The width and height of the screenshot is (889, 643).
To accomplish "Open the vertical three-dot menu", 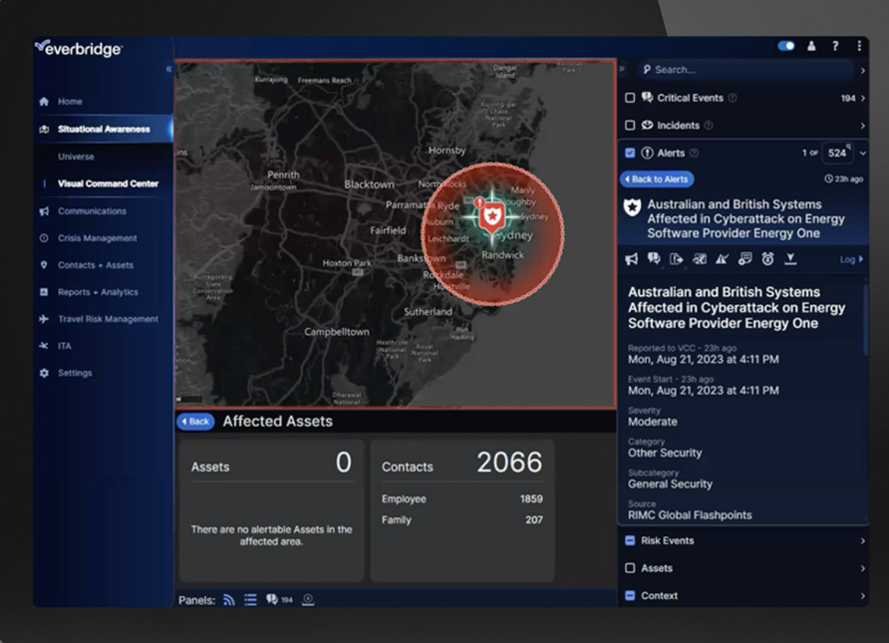I will pos(859,46).
